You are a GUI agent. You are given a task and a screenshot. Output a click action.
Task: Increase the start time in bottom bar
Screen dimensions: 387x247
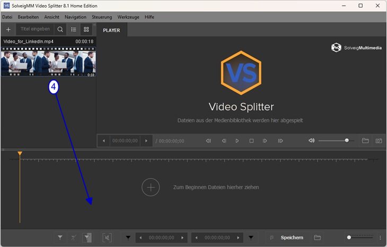pos(182,238)
